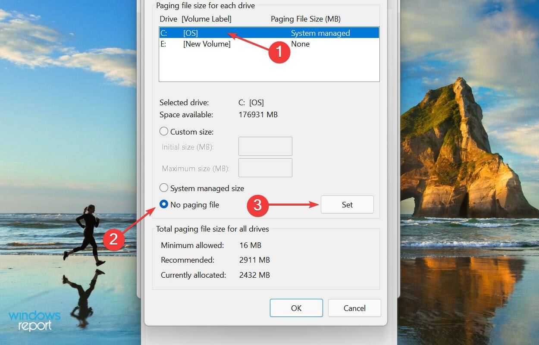This screenshot has height=345, width=539.
Task: Enable the Custom size option
Action: click(164, 131)
